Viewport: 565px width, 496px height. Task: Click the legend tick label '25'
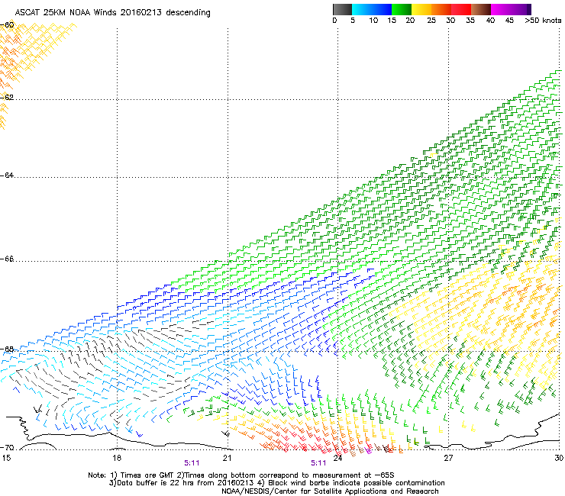(x=431, y=21)
